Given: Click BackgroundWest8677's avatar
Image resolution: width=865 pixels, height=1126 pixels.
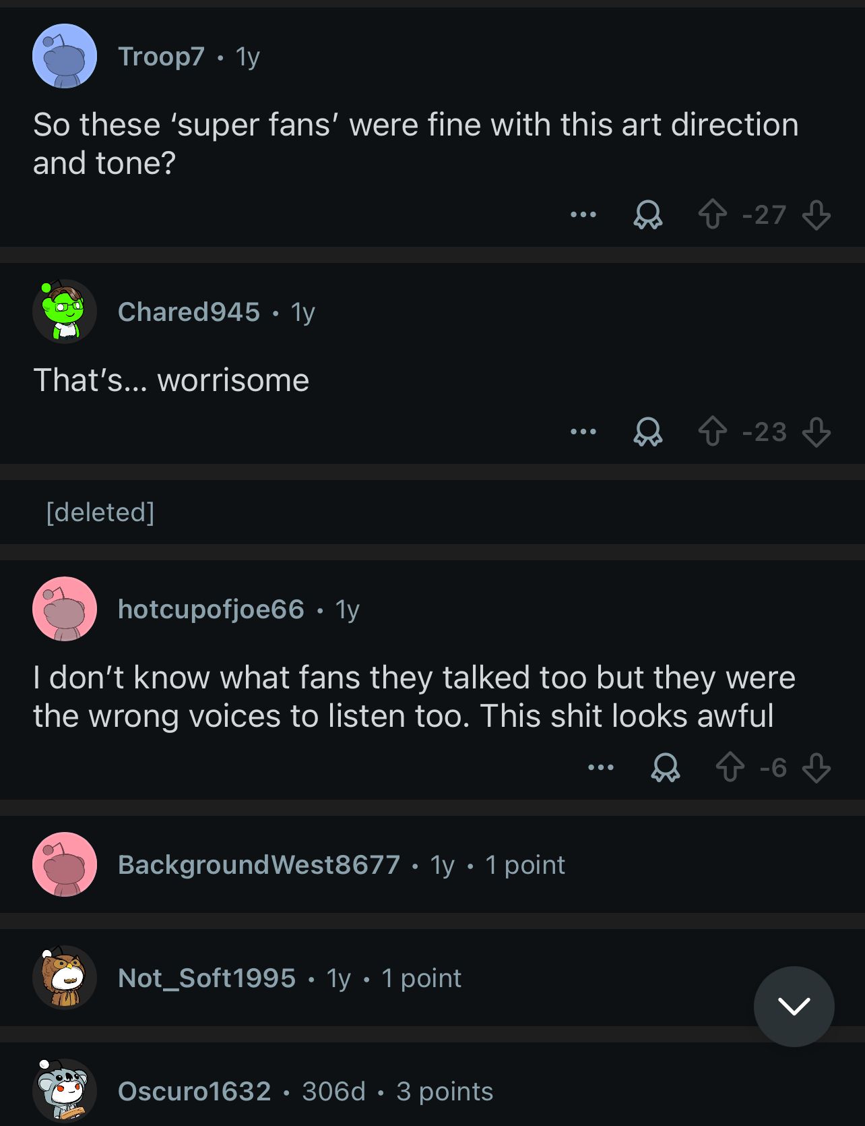Looking at the screenshot, I should point(64,864).
